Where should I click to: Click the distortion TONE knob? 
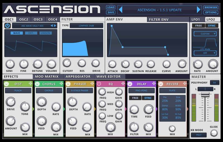pyautogui.click(x=25, y=107)
